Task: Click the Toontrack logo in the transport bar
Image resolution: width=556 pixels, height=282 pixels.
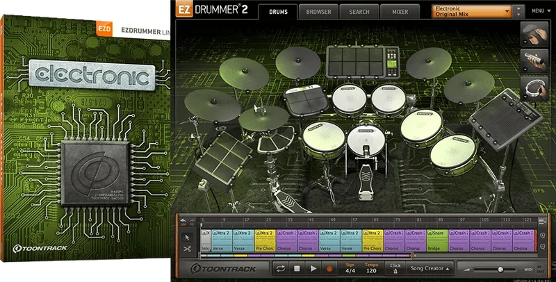Action: [223, 269]
